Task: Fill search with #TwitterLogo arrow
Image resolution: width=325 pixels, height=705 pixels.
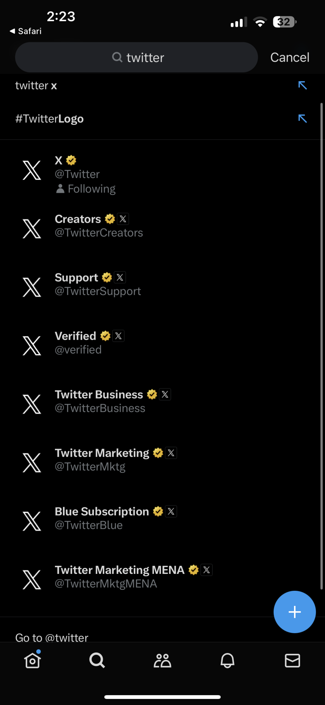Action: [302, 118]
